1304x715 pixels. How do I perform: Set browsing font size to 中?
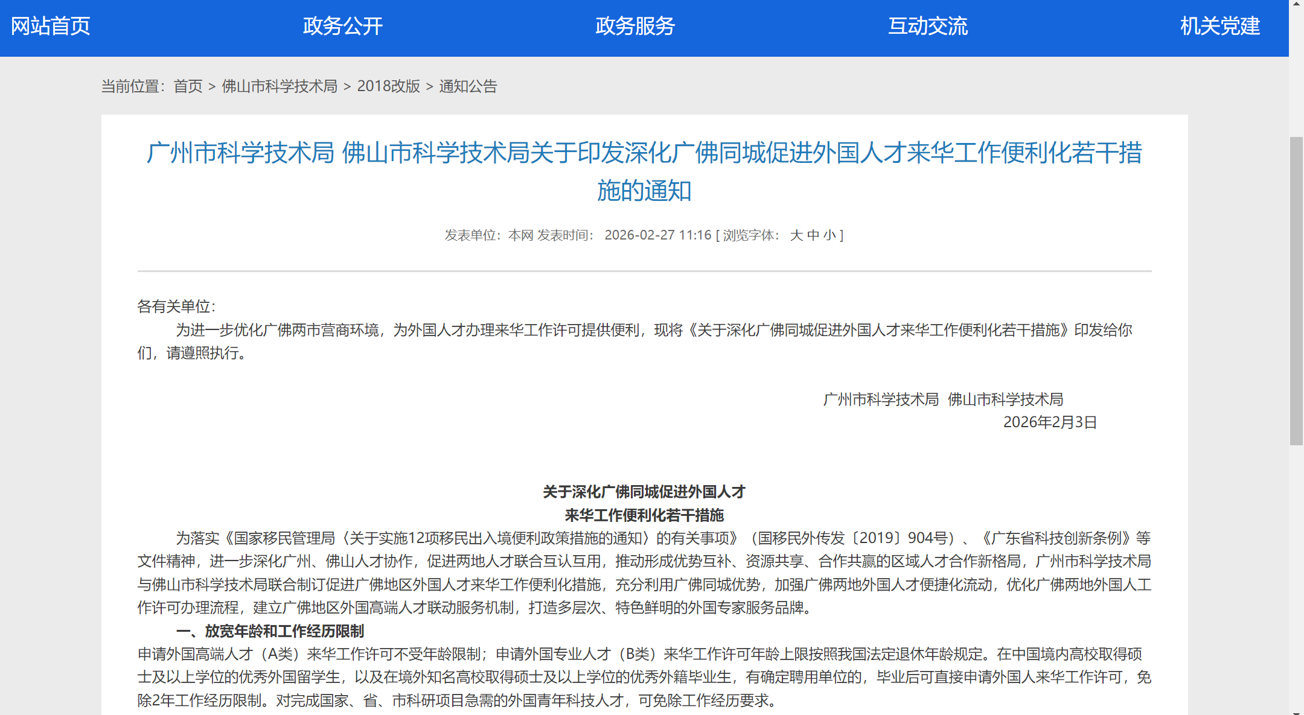pos(813,235)
